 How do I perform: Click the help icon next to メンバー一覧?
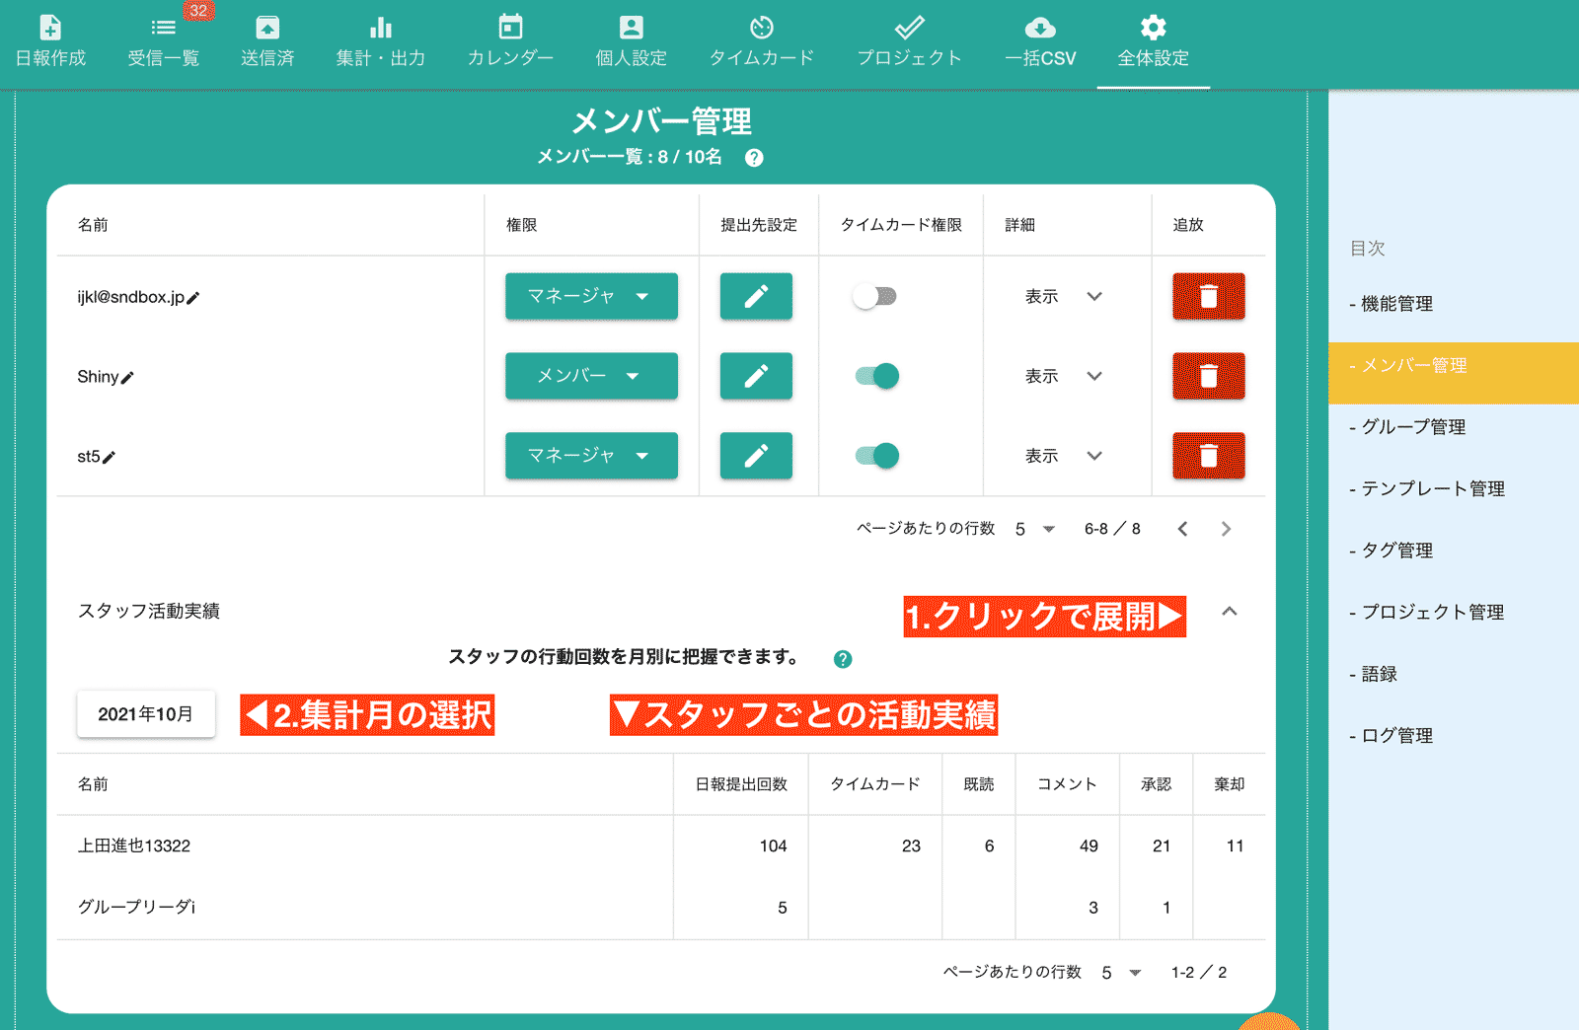point(755,157)
